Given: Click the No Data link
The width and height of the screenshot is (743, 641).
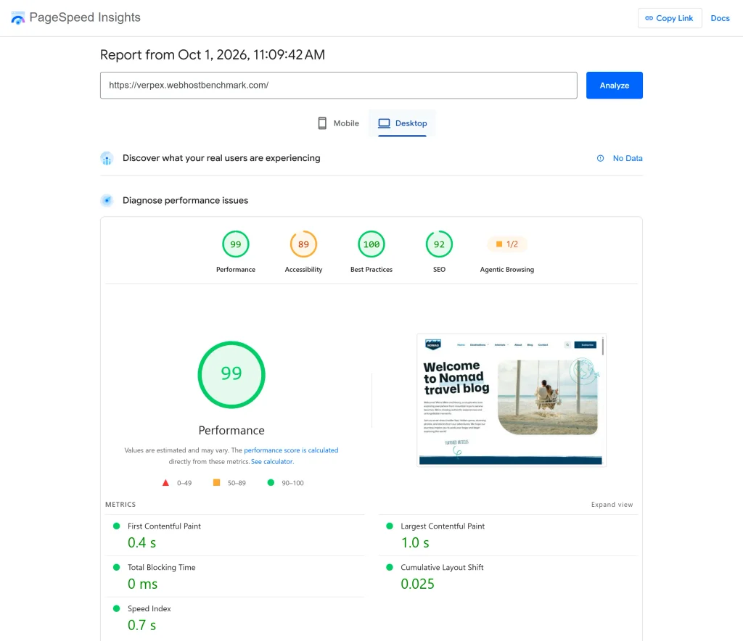Looking at the screenshot, I should pyautogui.click(x=628, y=158).
